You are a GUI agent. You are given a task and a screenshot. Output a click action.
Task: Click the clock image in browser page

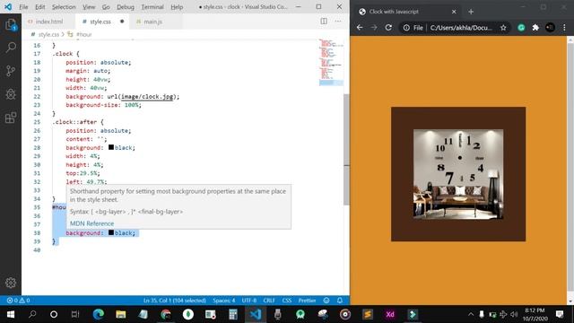(x=458, y=174)
